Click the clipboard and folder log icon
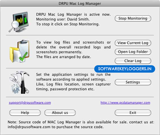Viewport: 160px width, 135px height. coord(19,51)
